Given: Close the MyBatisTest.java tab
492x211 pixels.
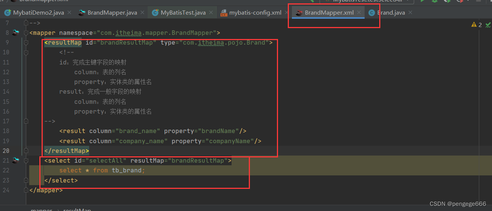Looking at the screenshot, I should (212, 12).
